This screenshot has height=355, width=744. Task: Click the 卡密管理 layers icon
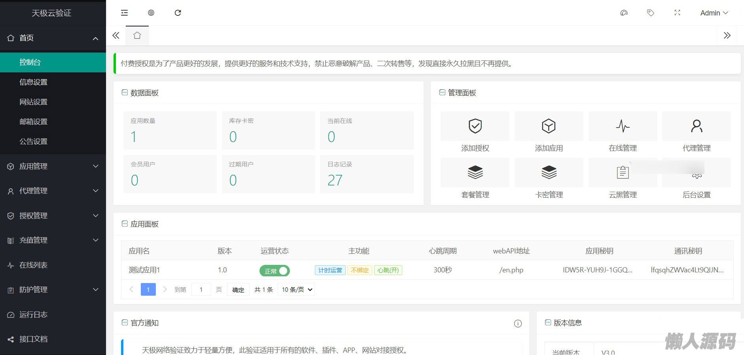tap(549, 172)
